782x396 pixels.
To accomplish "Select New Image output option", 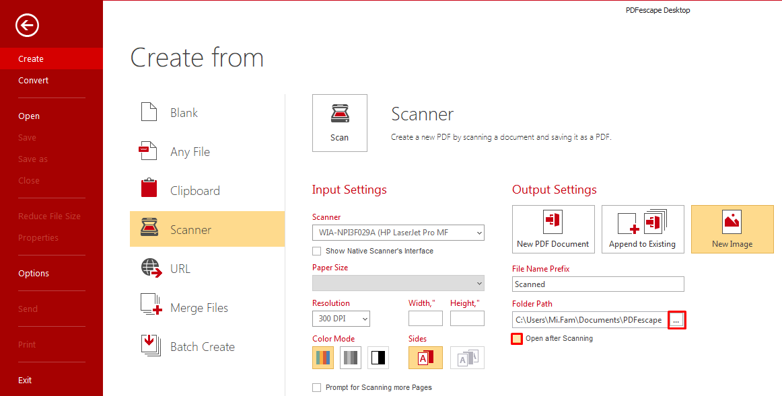I will [x=732, y=229].
